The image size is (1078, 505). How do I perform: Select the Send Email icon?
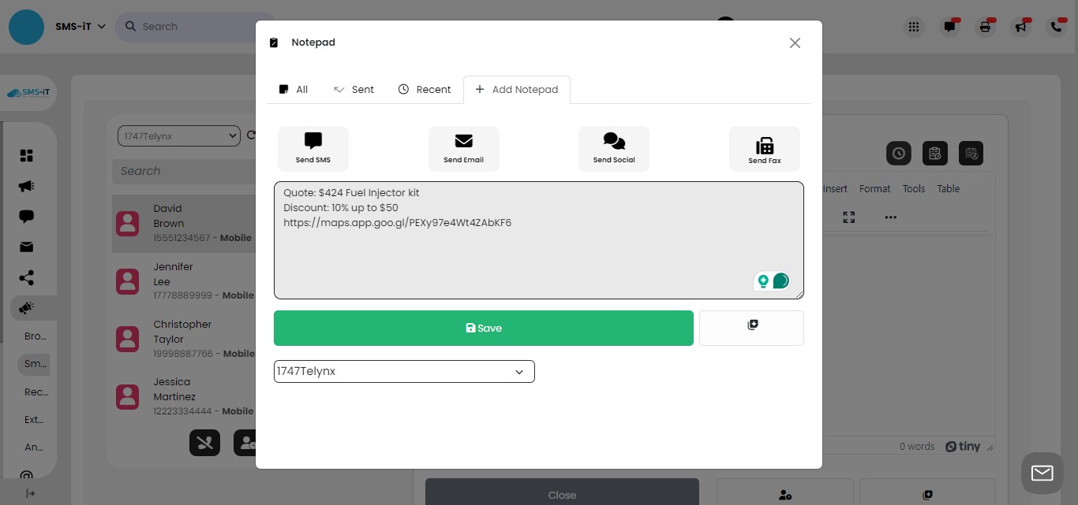tap(463, 148)
